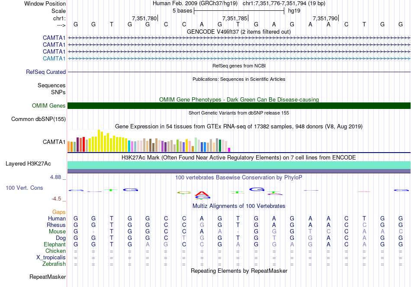Click the Common dbSNP(155) label

tap(38, 119)
